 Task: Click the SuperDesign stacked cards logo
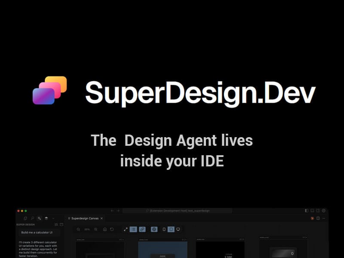point(49,90)
